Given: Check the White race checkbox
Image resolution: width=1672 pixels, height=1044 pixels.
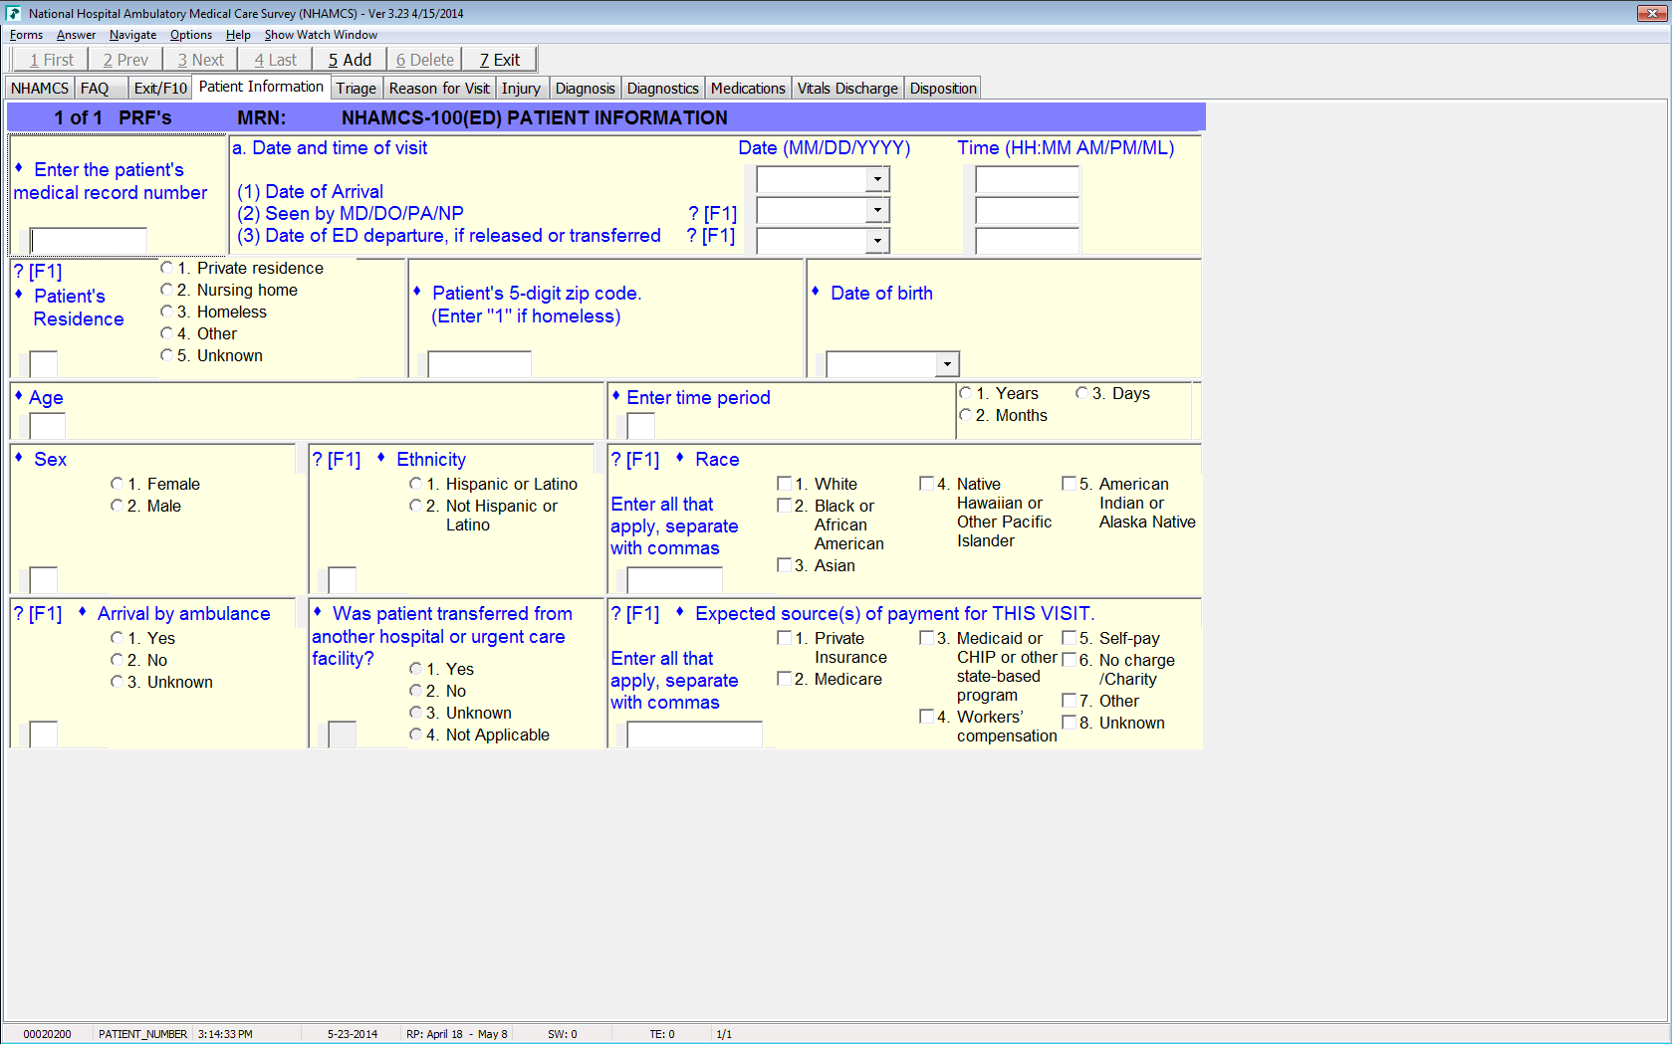Looking at the screenshot, I should (784, 484).
